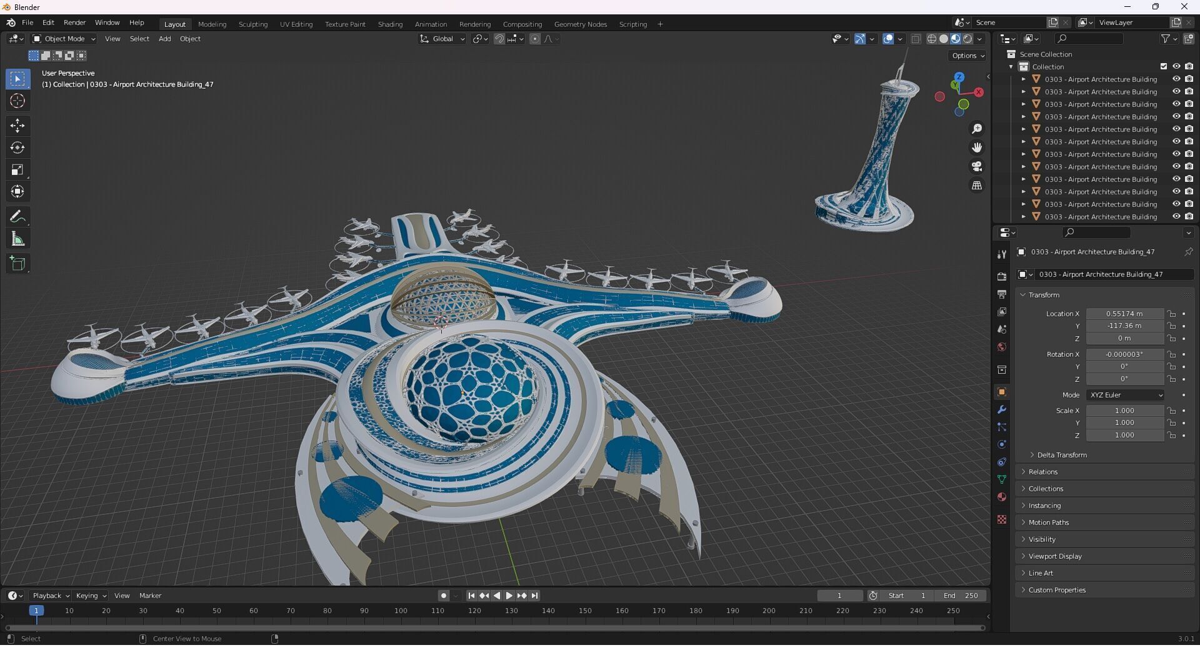
Task: Open the timeline Playback popover
Action: pyautogui.click(x=50, y=596)
